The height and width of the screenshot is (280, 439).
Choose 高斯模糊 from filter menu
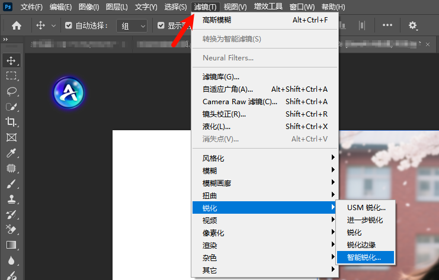(x=265, y=20)
